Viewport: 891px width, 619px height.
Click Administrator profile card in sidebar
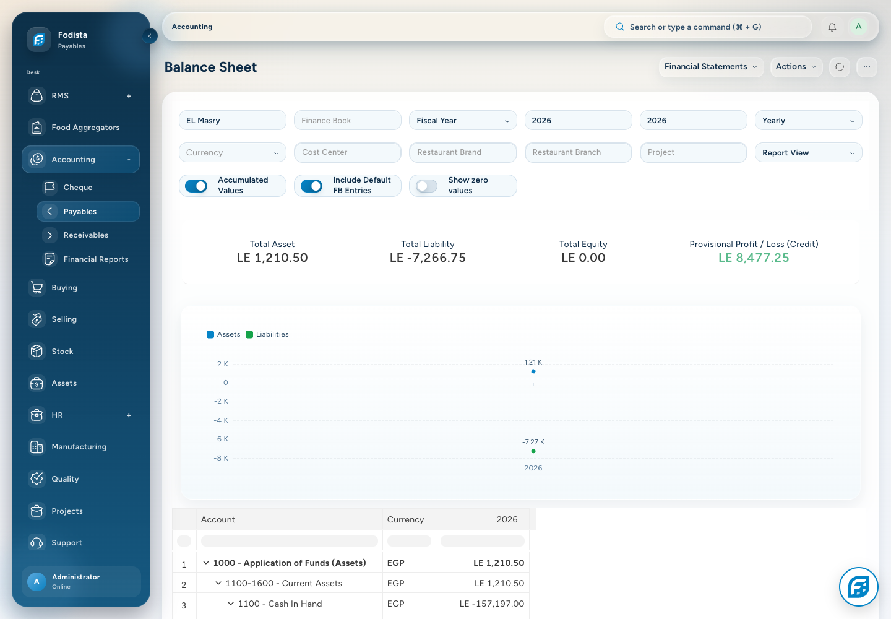[81, 582]
